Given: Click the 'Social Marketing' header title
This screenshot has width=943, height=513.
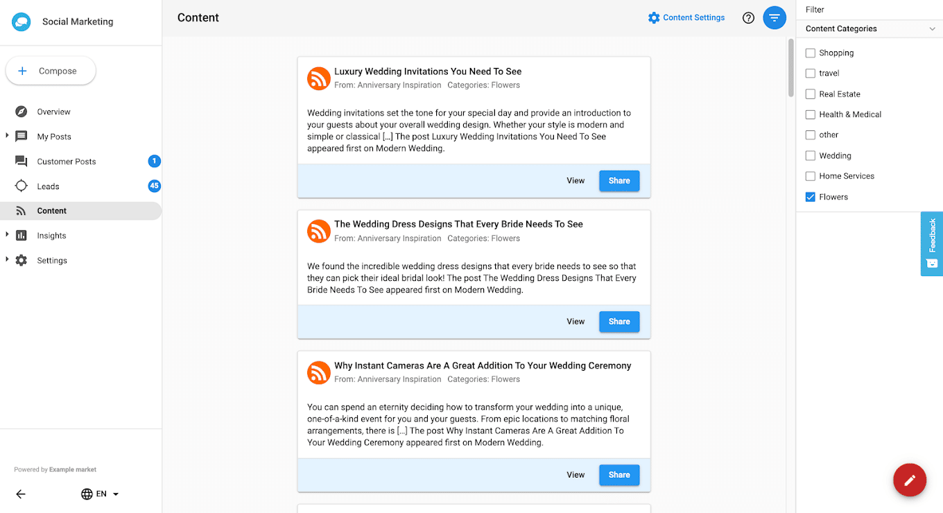Looking at the screenshot, I should 78,21.
